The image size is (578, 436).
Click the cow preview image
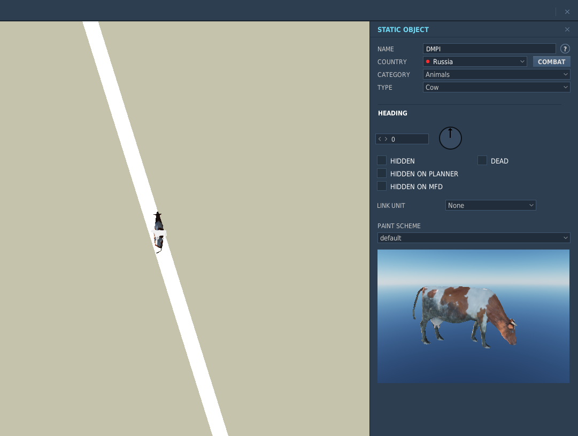coord(473,316)
